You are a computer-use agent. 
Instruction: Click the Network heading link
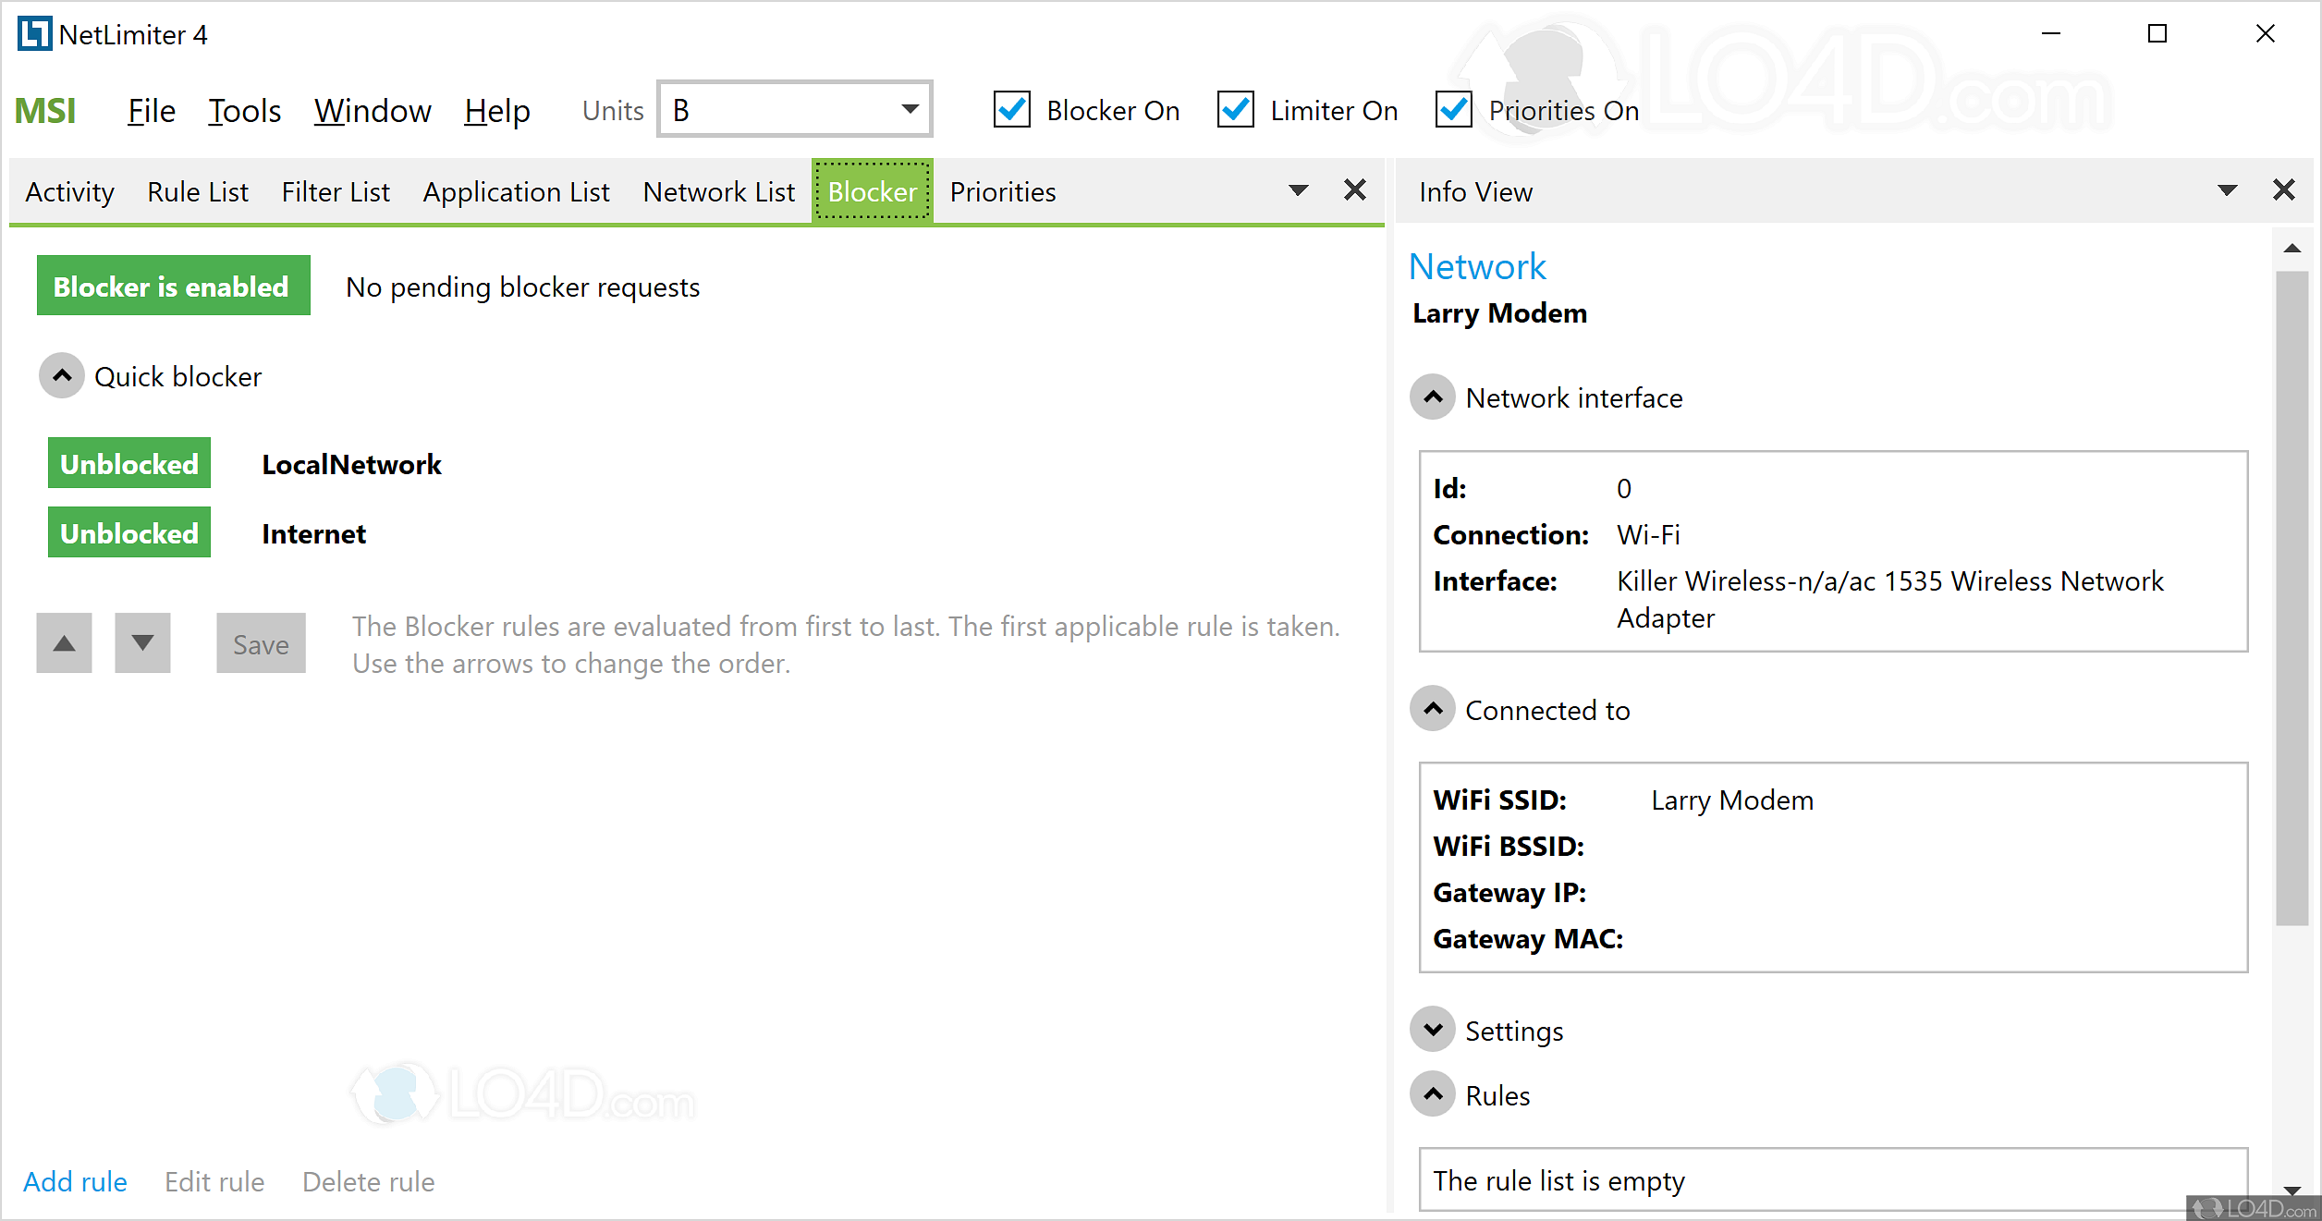[x=1477, y=266]
